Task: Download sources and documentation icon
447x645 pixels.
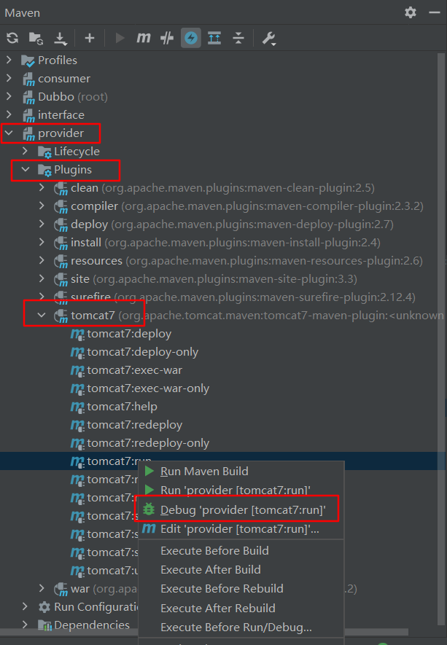Action: point(61,38)
